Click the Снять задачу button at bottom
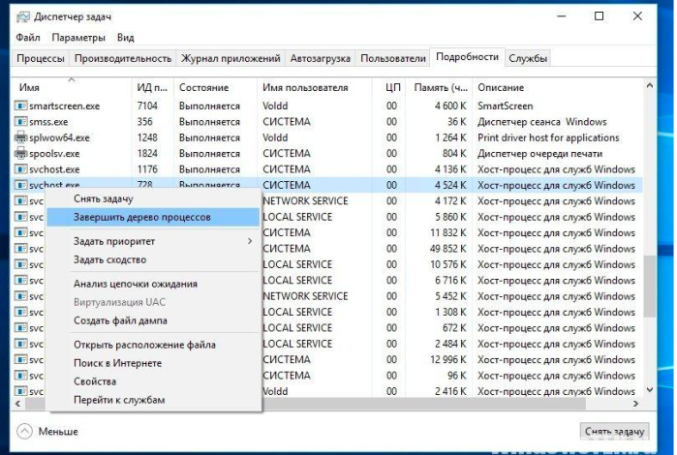This screenshot has height=455, width=677. [x=614, y=431]
